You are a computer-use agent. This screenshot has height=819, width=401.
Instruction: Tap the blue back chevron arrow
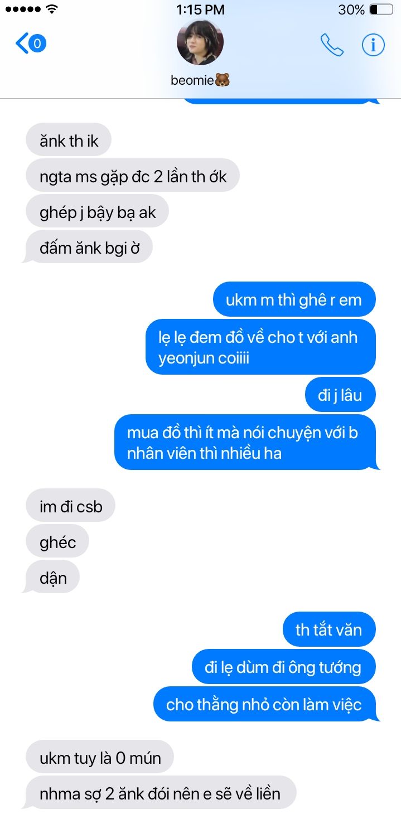click(x=21, y=43)
